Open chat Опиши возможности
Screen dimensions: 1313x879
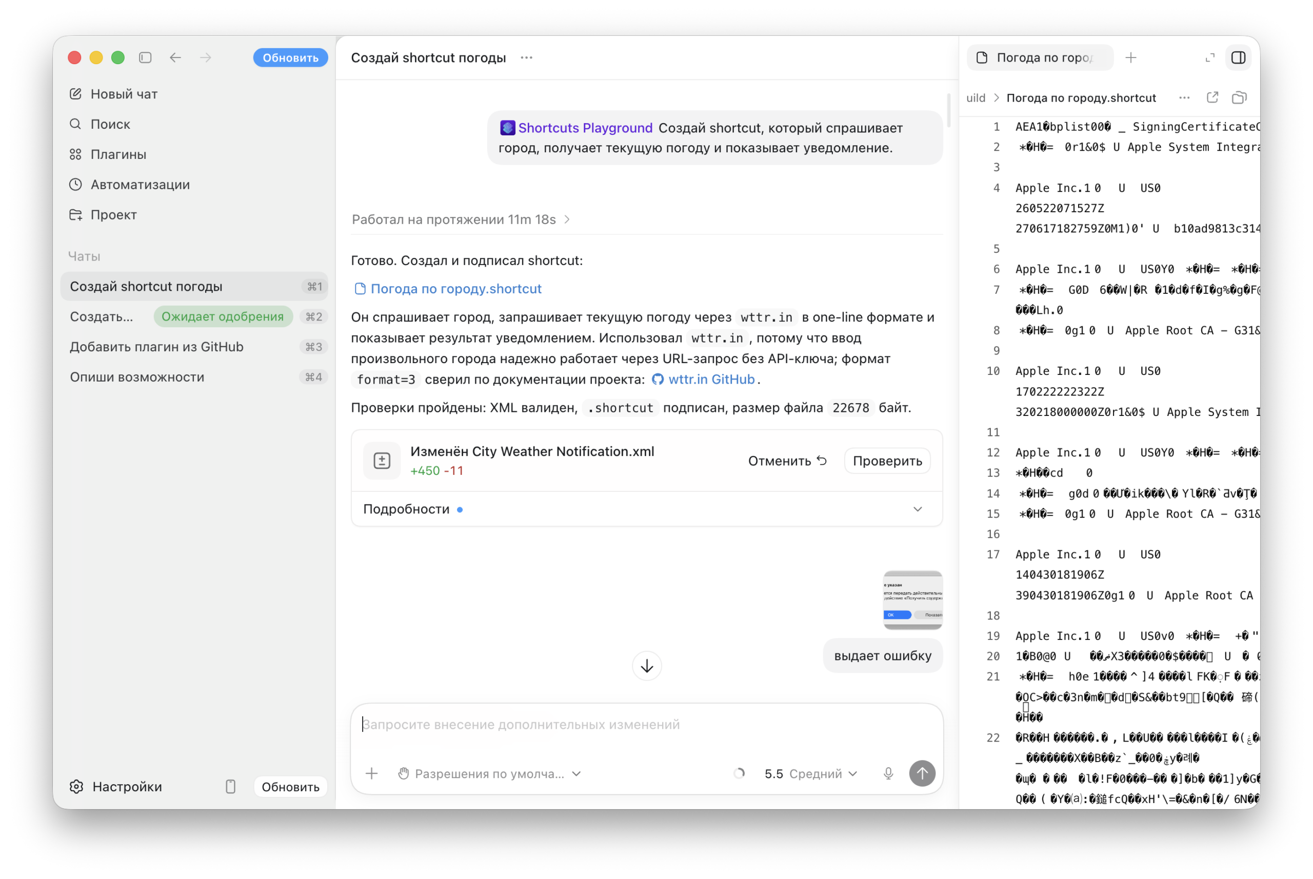194,377
